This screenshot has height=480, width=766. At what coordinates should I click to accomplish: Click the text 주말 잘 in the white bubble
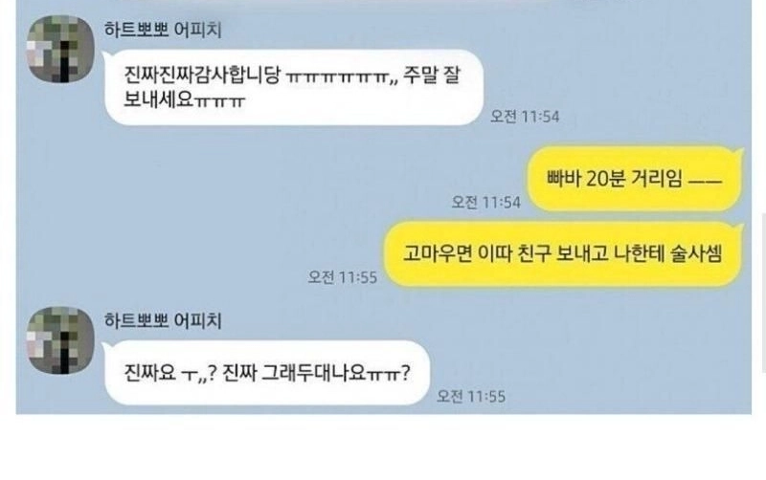pos(432,76)
